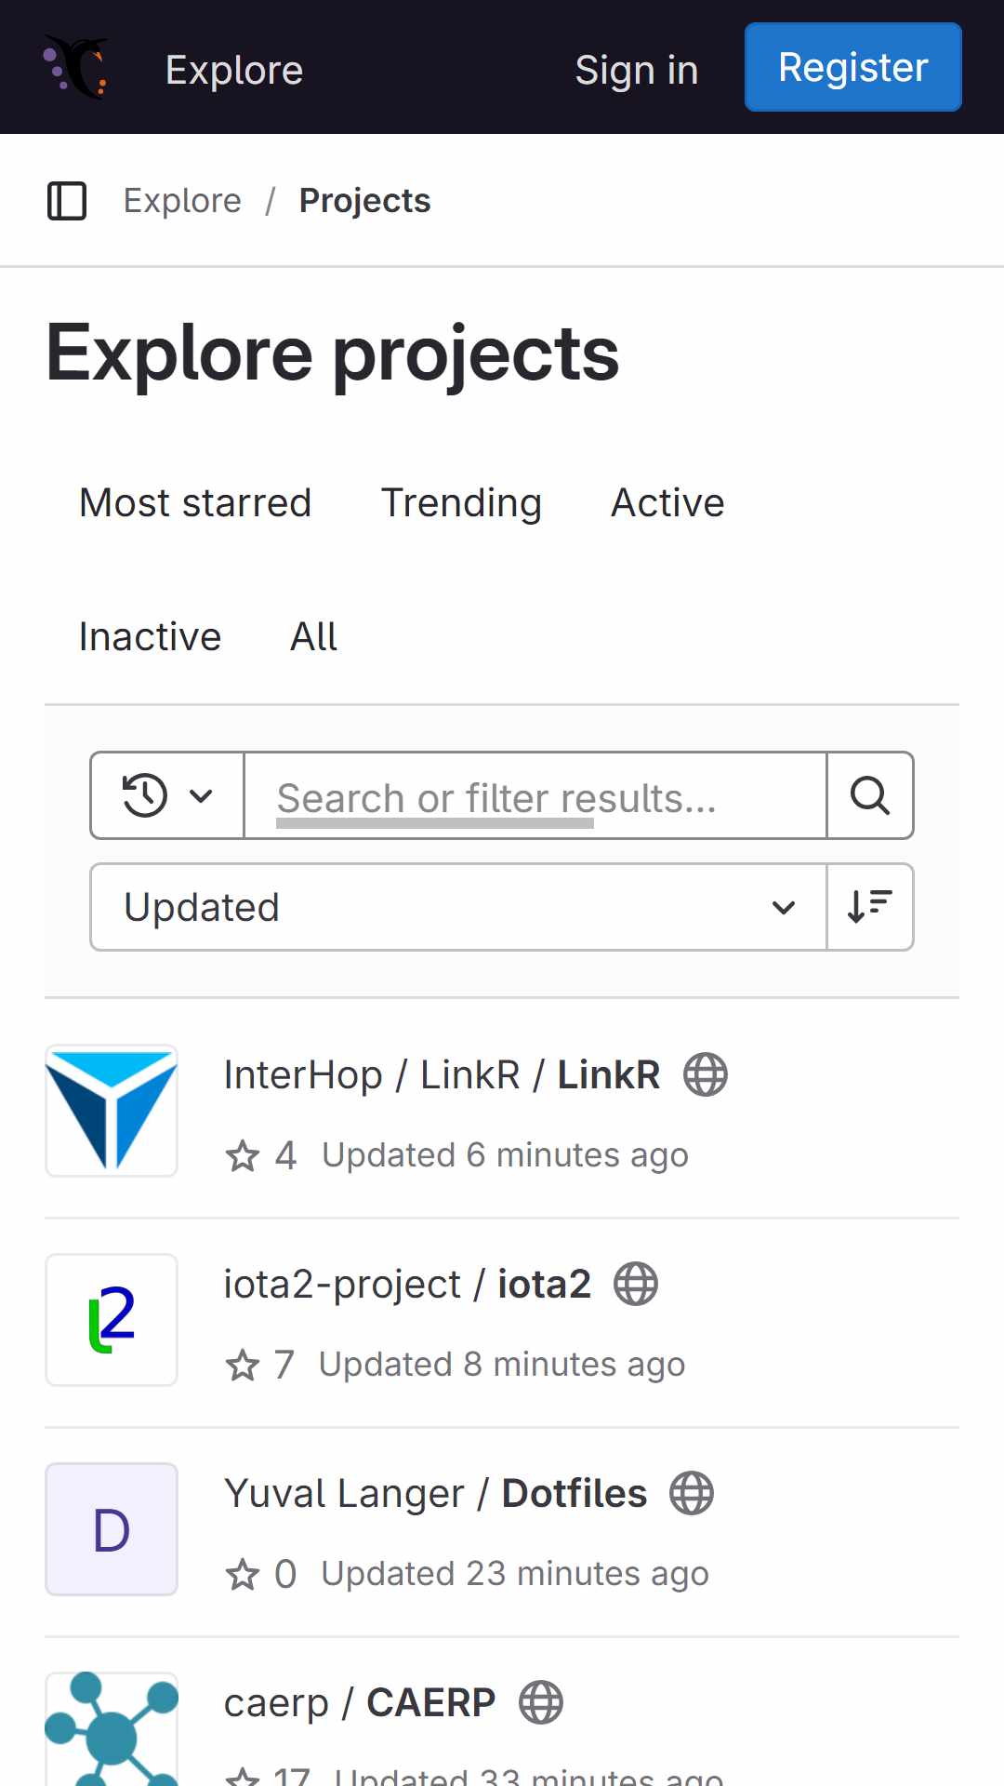Click the public globe icon beside Dotfiles
1004x1786 pixels.
(x=692, y=1494)
